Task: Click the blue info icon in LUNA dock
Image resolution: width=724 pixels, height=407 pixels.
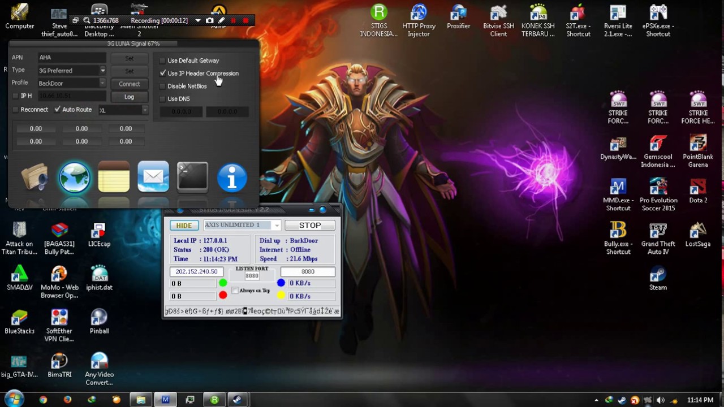Action: click(x=232, y=177)
